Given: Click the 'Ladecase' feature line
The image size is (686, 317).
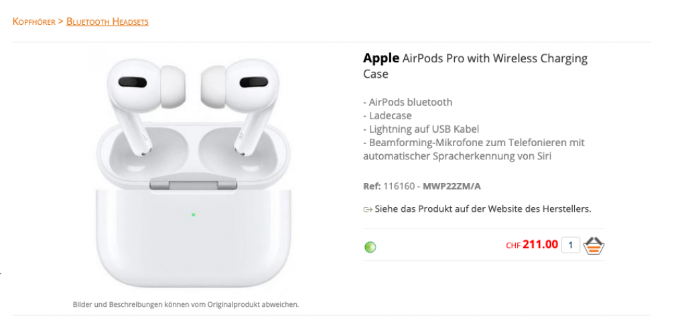Looking at the screenshot, I should point(387,115).
